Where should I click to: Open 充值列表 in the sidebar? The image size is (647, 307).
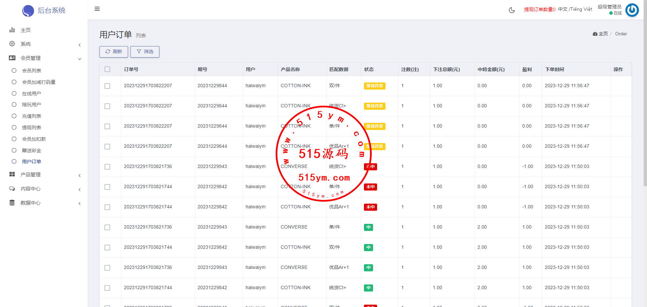31,116
